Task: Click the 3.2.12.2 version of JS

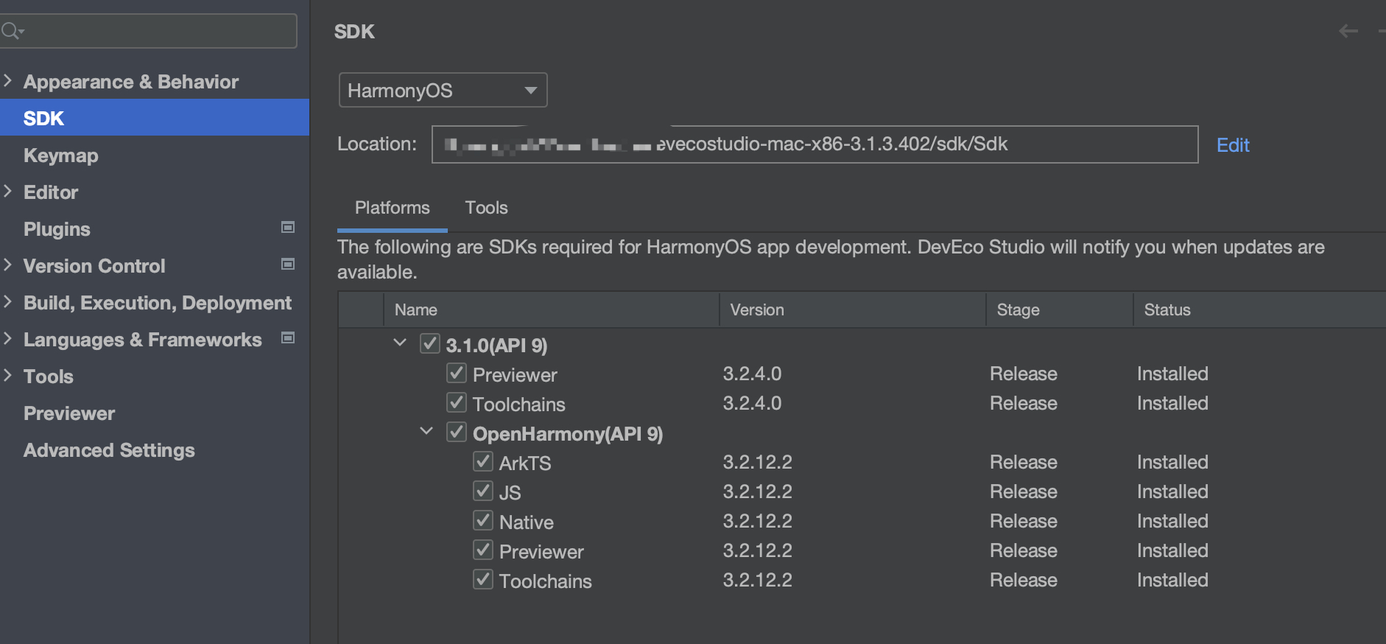Action: [x=757, y=491]
